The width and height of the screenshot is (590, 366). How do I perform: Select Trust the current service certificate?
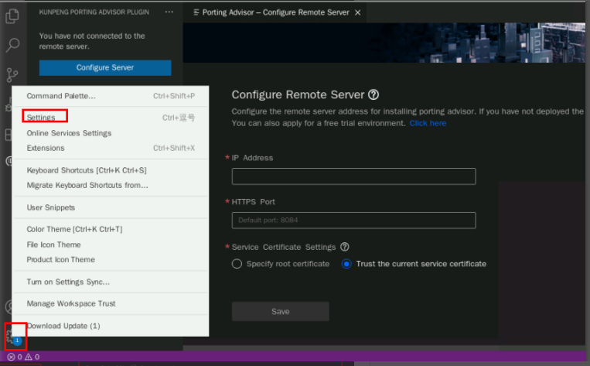(346, 264)
